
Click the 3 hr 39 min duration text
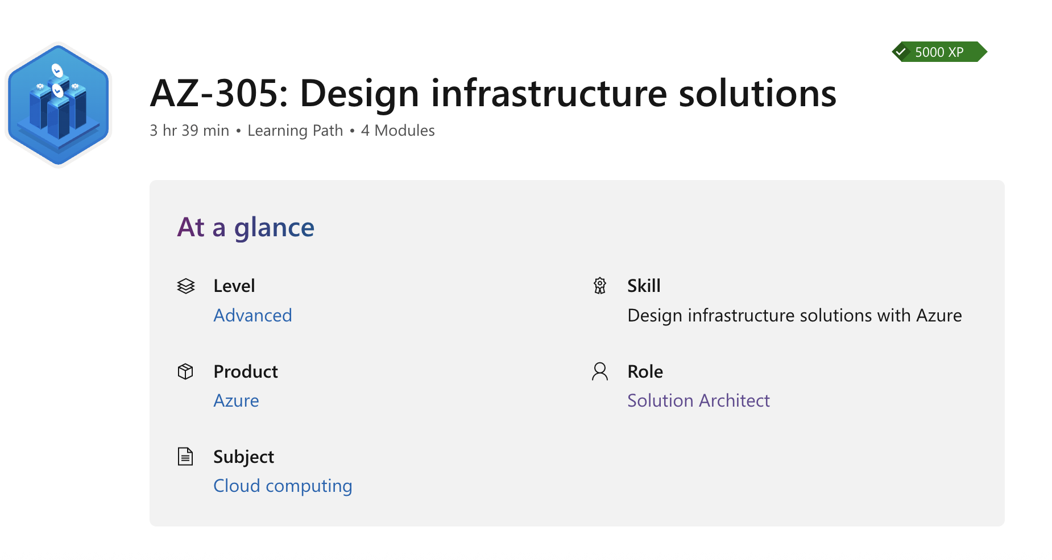point(189,131)
